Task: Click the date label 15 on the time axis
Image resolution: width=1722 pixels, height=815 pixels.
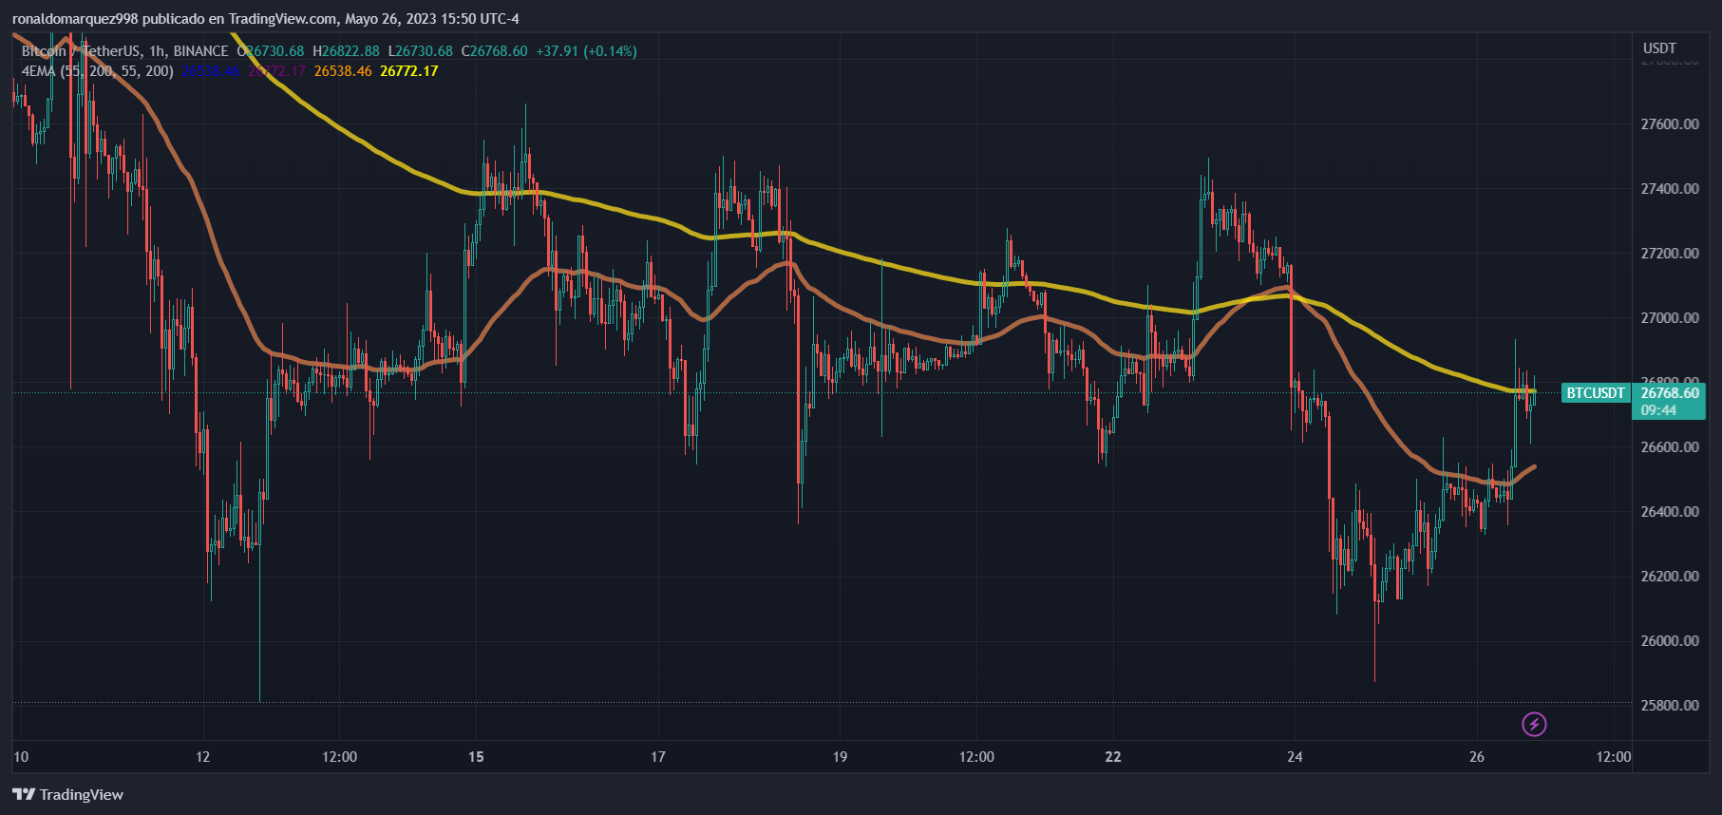Action: [x=476, y=757]
